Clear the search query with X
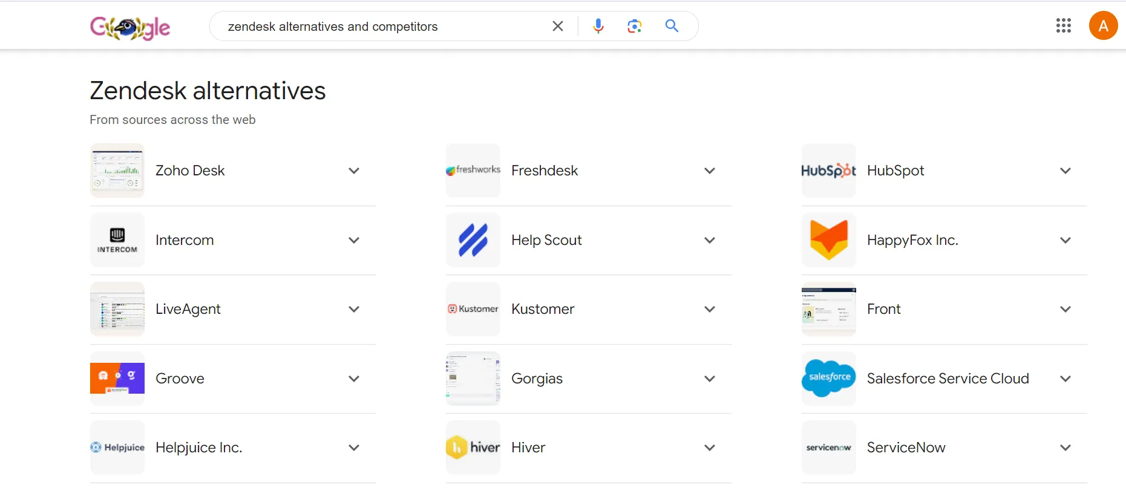This screenshot has width=1126, height=488. click(x=558, y=26)
